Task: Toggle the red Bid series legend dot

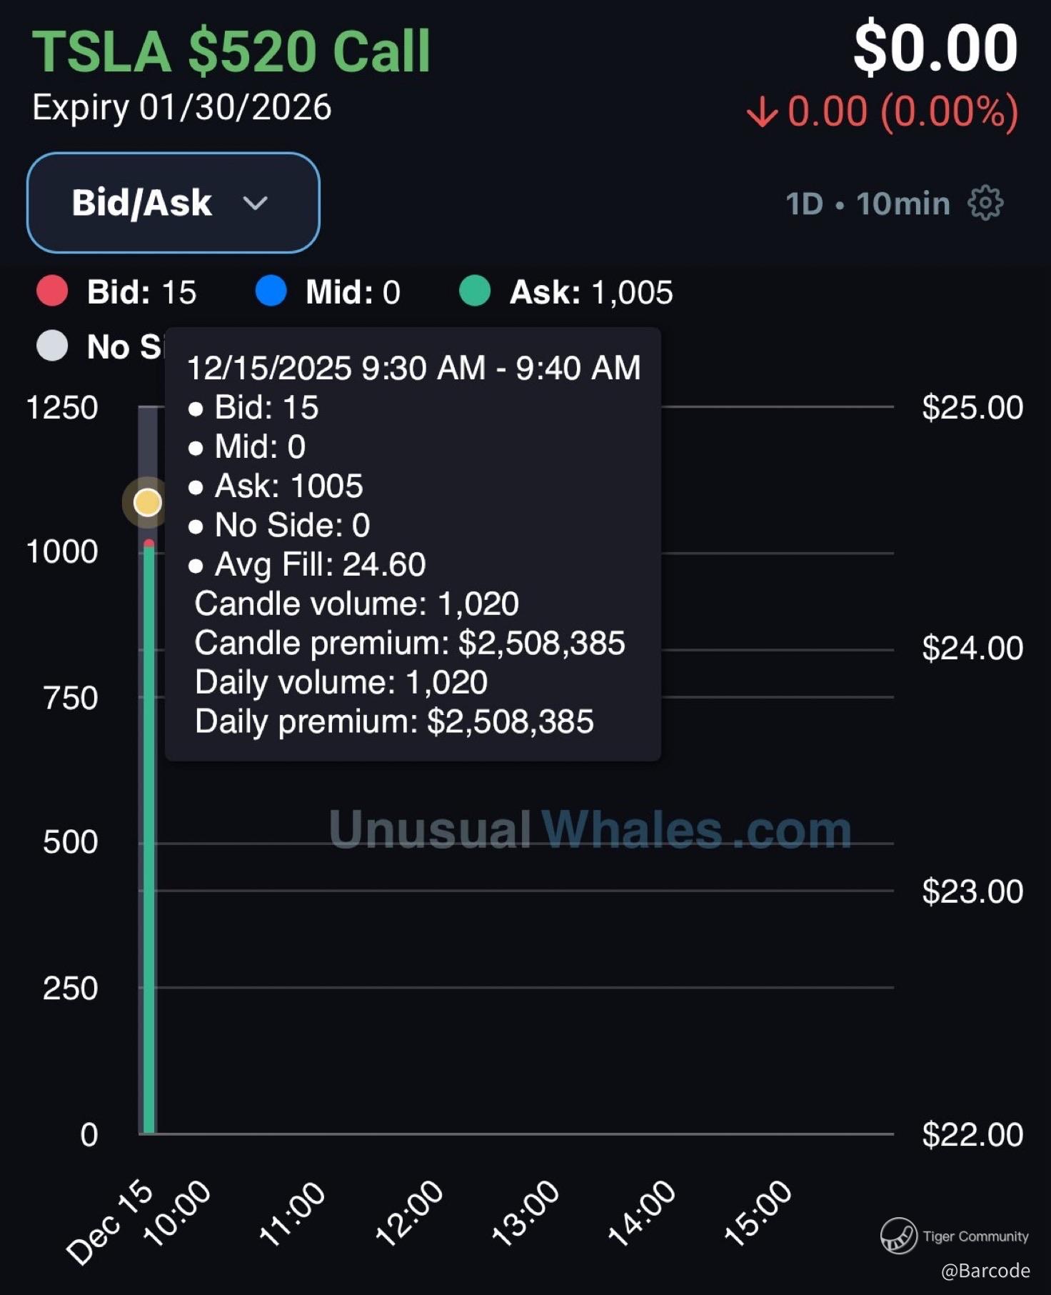Action: (52, 291)
